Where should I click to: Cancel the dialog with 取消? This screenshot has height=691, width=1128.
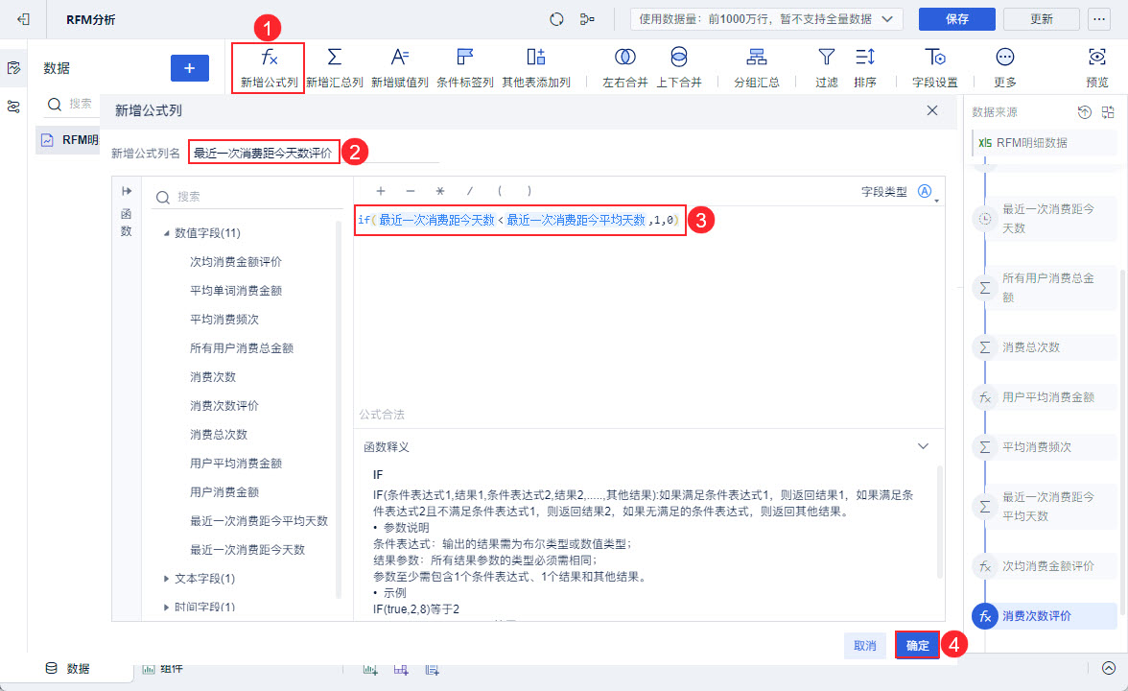pos(865,646)
